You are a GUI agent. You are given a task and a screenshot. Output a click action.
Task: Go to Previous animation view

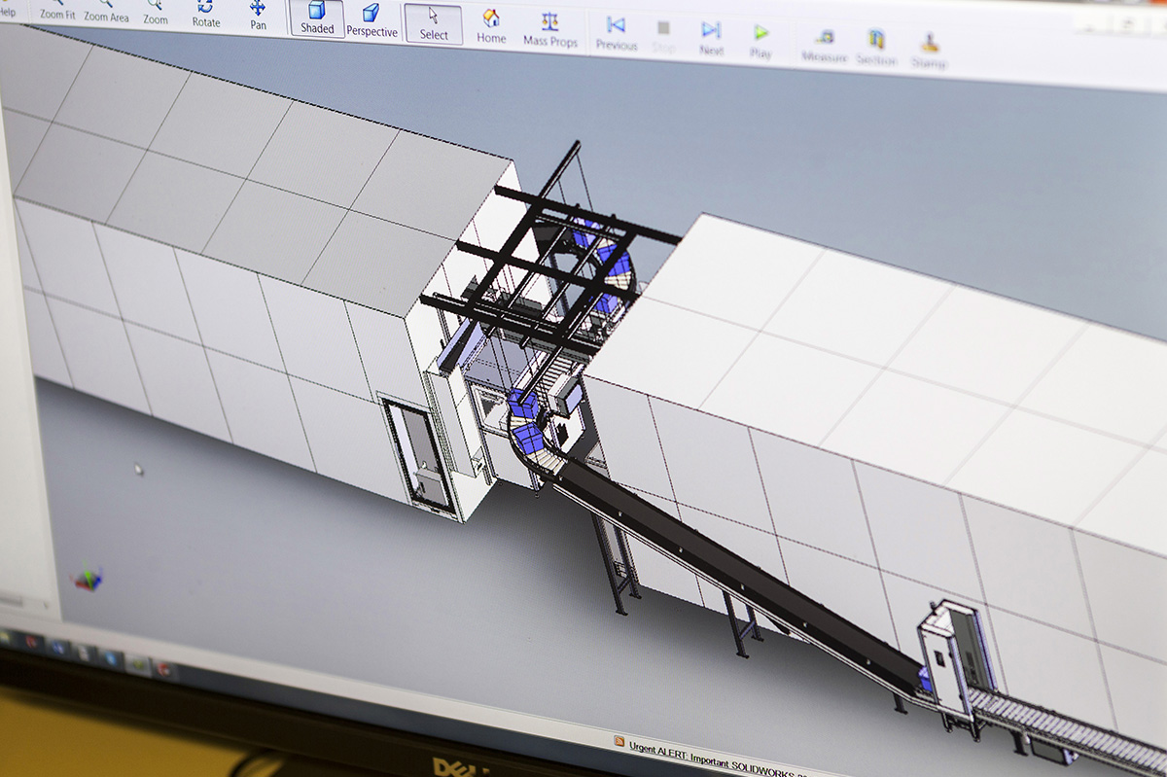(x=616, y=34)
